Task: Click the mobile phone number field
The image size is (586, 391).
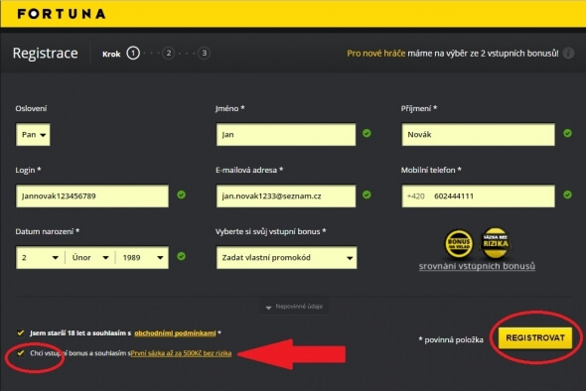Action: [x=478, y=196]
